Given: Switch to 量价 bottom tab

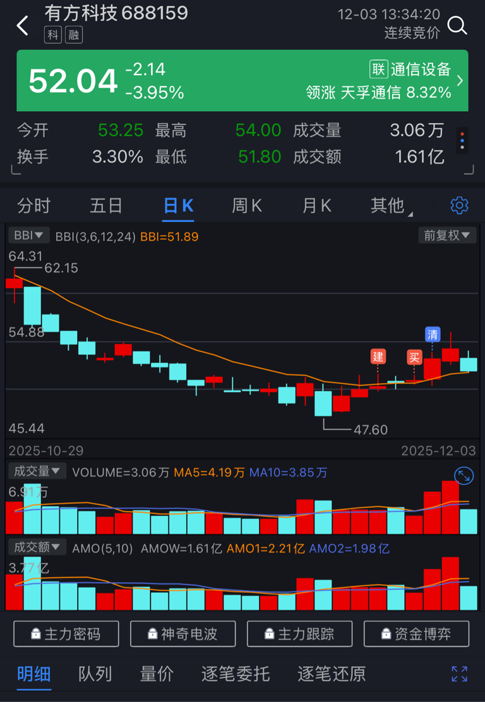Looking at the screenshot, I should [x=156, y=674].
